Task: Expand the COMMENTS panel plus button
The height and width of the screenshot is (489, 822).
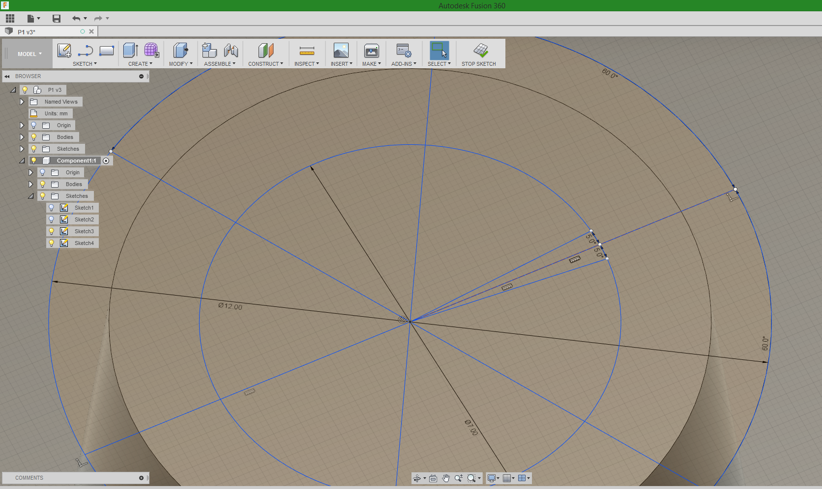Action: click(141, 478)
